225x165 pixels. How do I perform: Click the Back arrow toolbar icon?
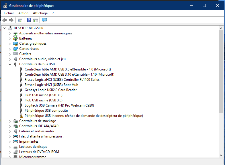point(5,20)
